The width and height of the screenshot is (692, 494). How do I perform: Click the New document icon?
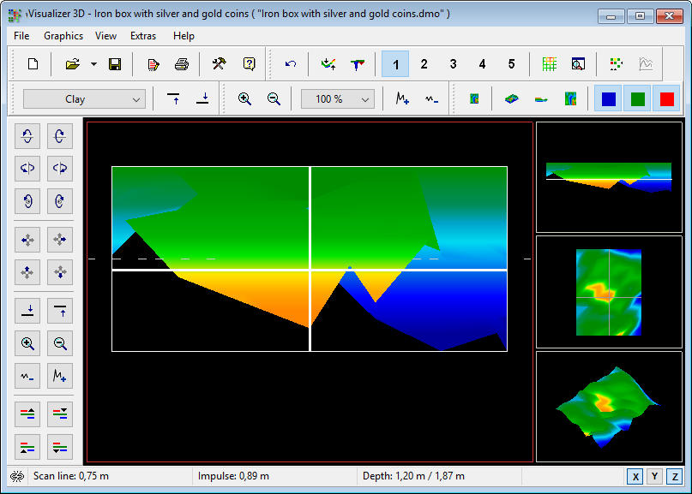coord(33,64)
